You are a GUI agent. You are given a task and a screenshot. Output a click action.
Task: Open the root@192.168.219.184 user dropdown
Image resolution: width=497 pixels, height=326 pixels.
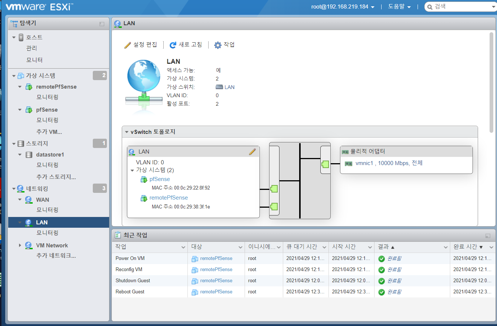point(343,7)
